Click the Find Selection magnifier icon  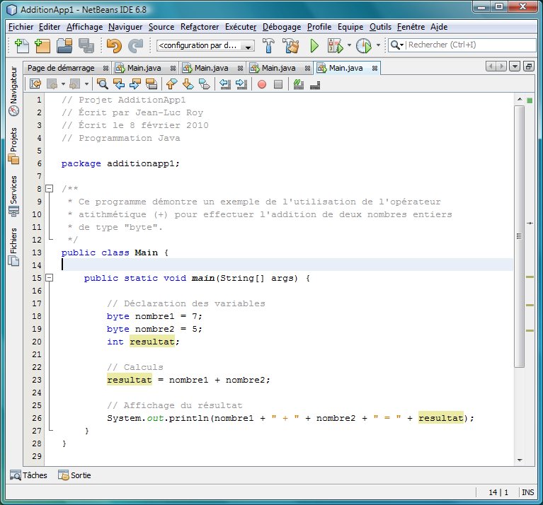click(x=103, y=84)
